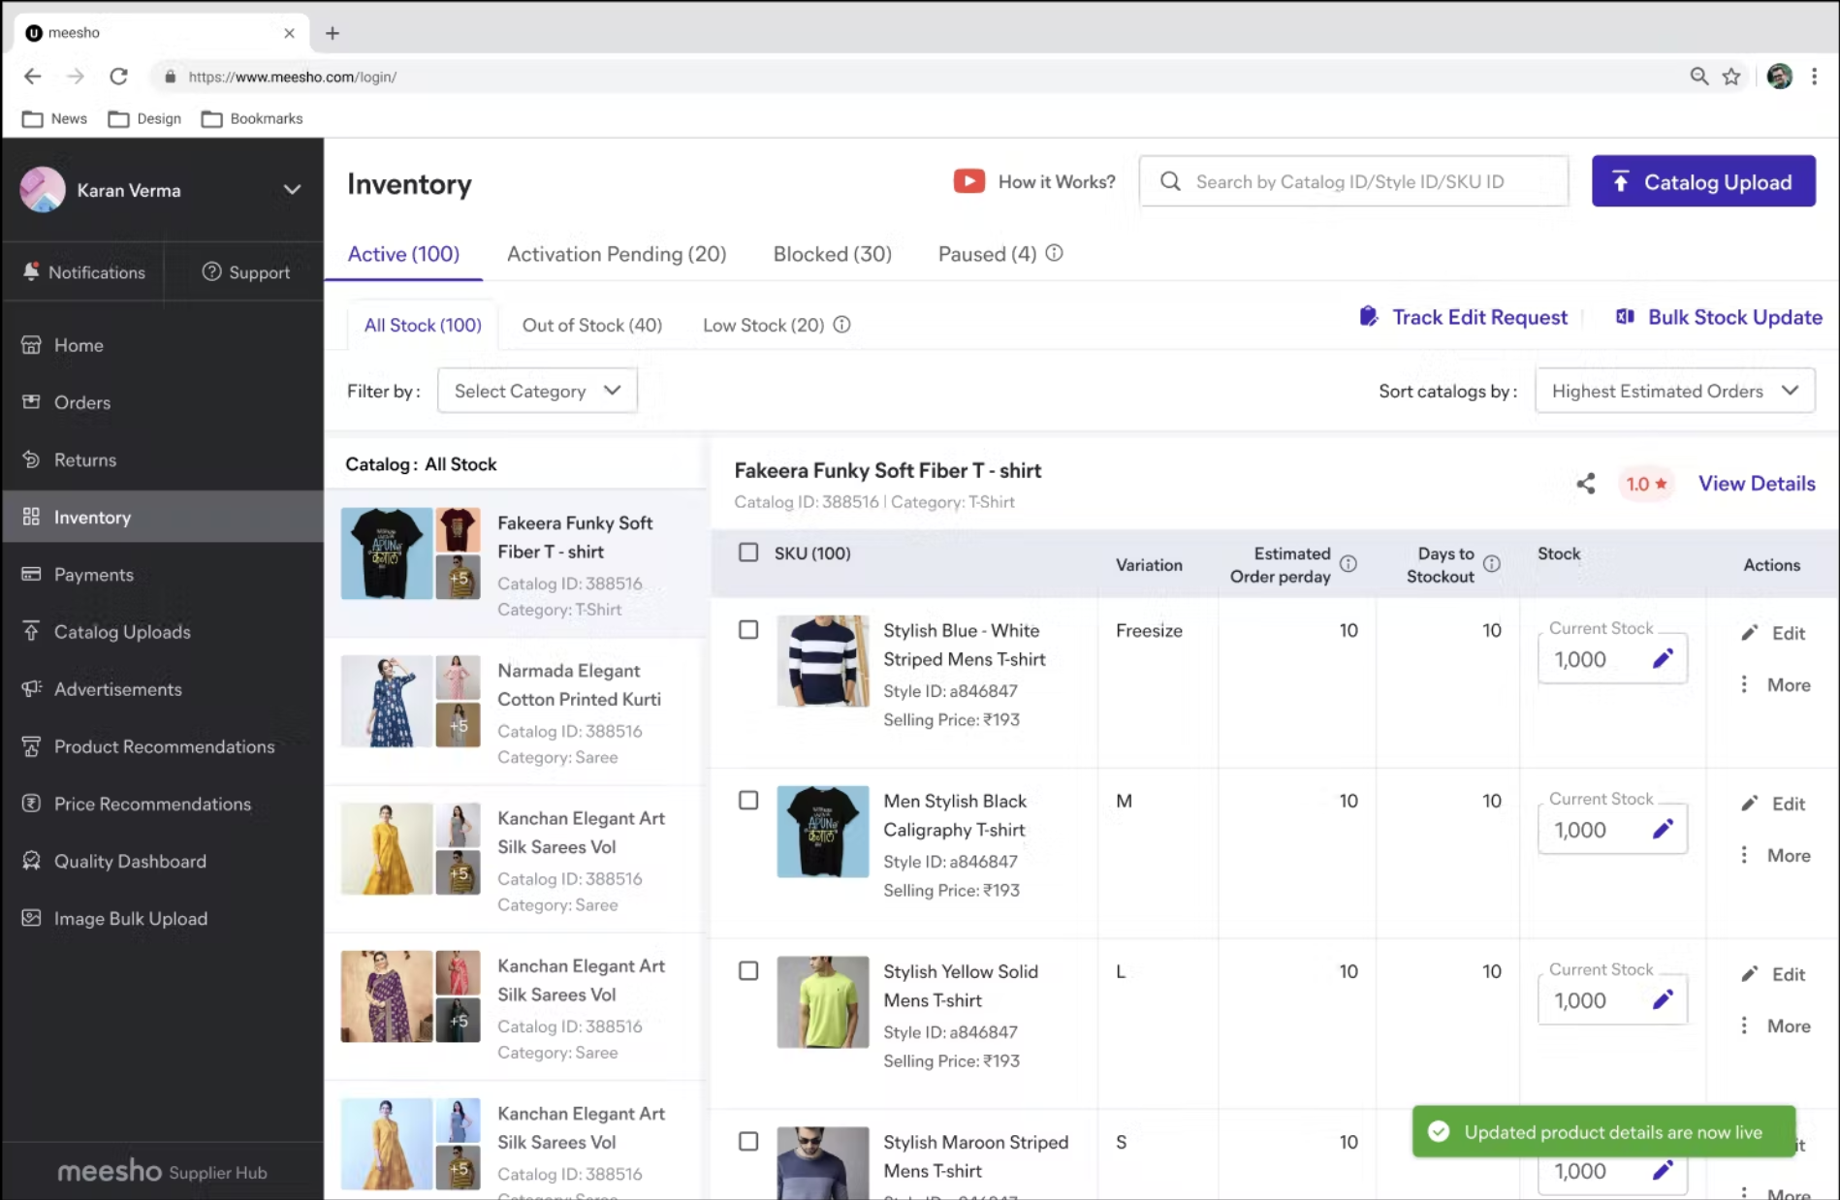Click the share icon beside the rating
This screenshot has height=1200, width=1840.
[1585, 484]
